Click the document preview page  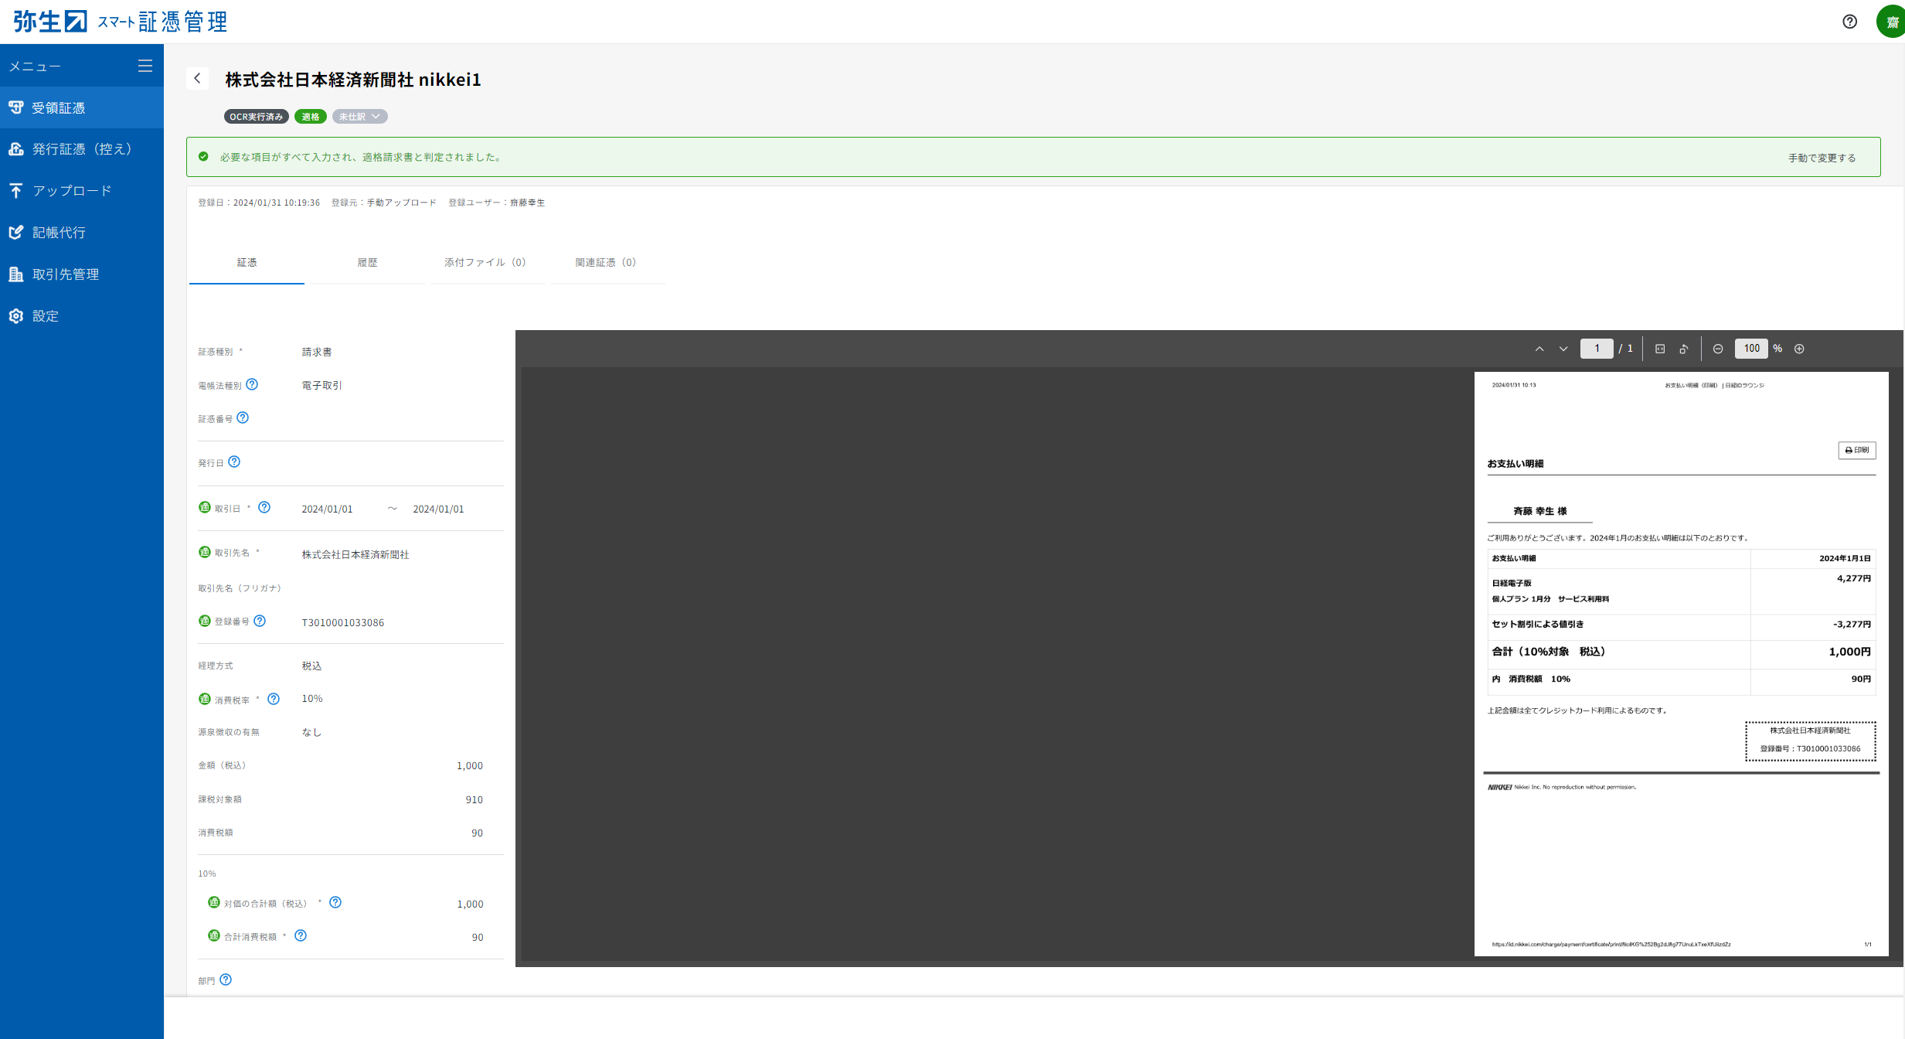pos(1681,663)
